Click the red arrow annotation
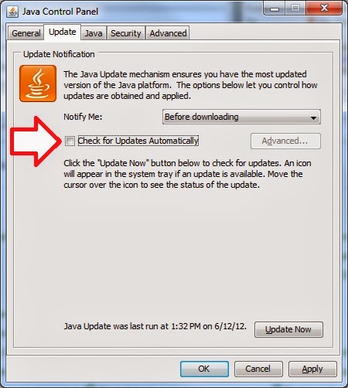The height and width of the screenshot is (388, 348). click(36, 141)
